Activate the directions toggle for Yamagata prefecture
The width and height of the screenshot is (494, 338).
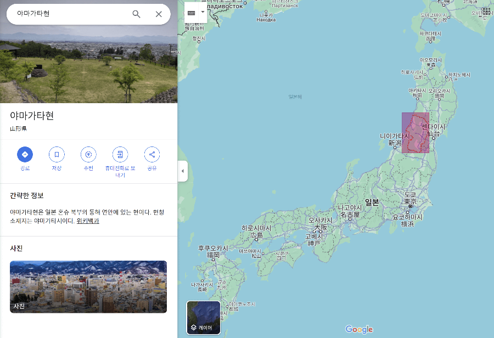point(25,154)
